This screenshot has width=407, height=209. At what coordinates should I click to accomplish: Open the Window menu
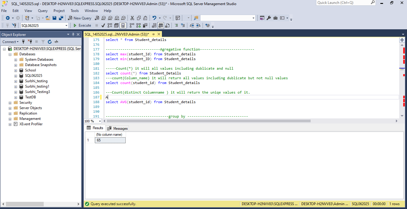[91, 10]
